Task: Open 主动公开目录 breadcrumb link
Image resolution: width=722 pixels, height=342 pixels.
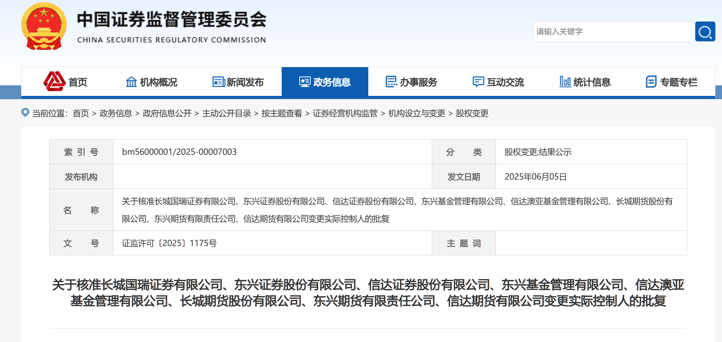Action: coord(227,113)
